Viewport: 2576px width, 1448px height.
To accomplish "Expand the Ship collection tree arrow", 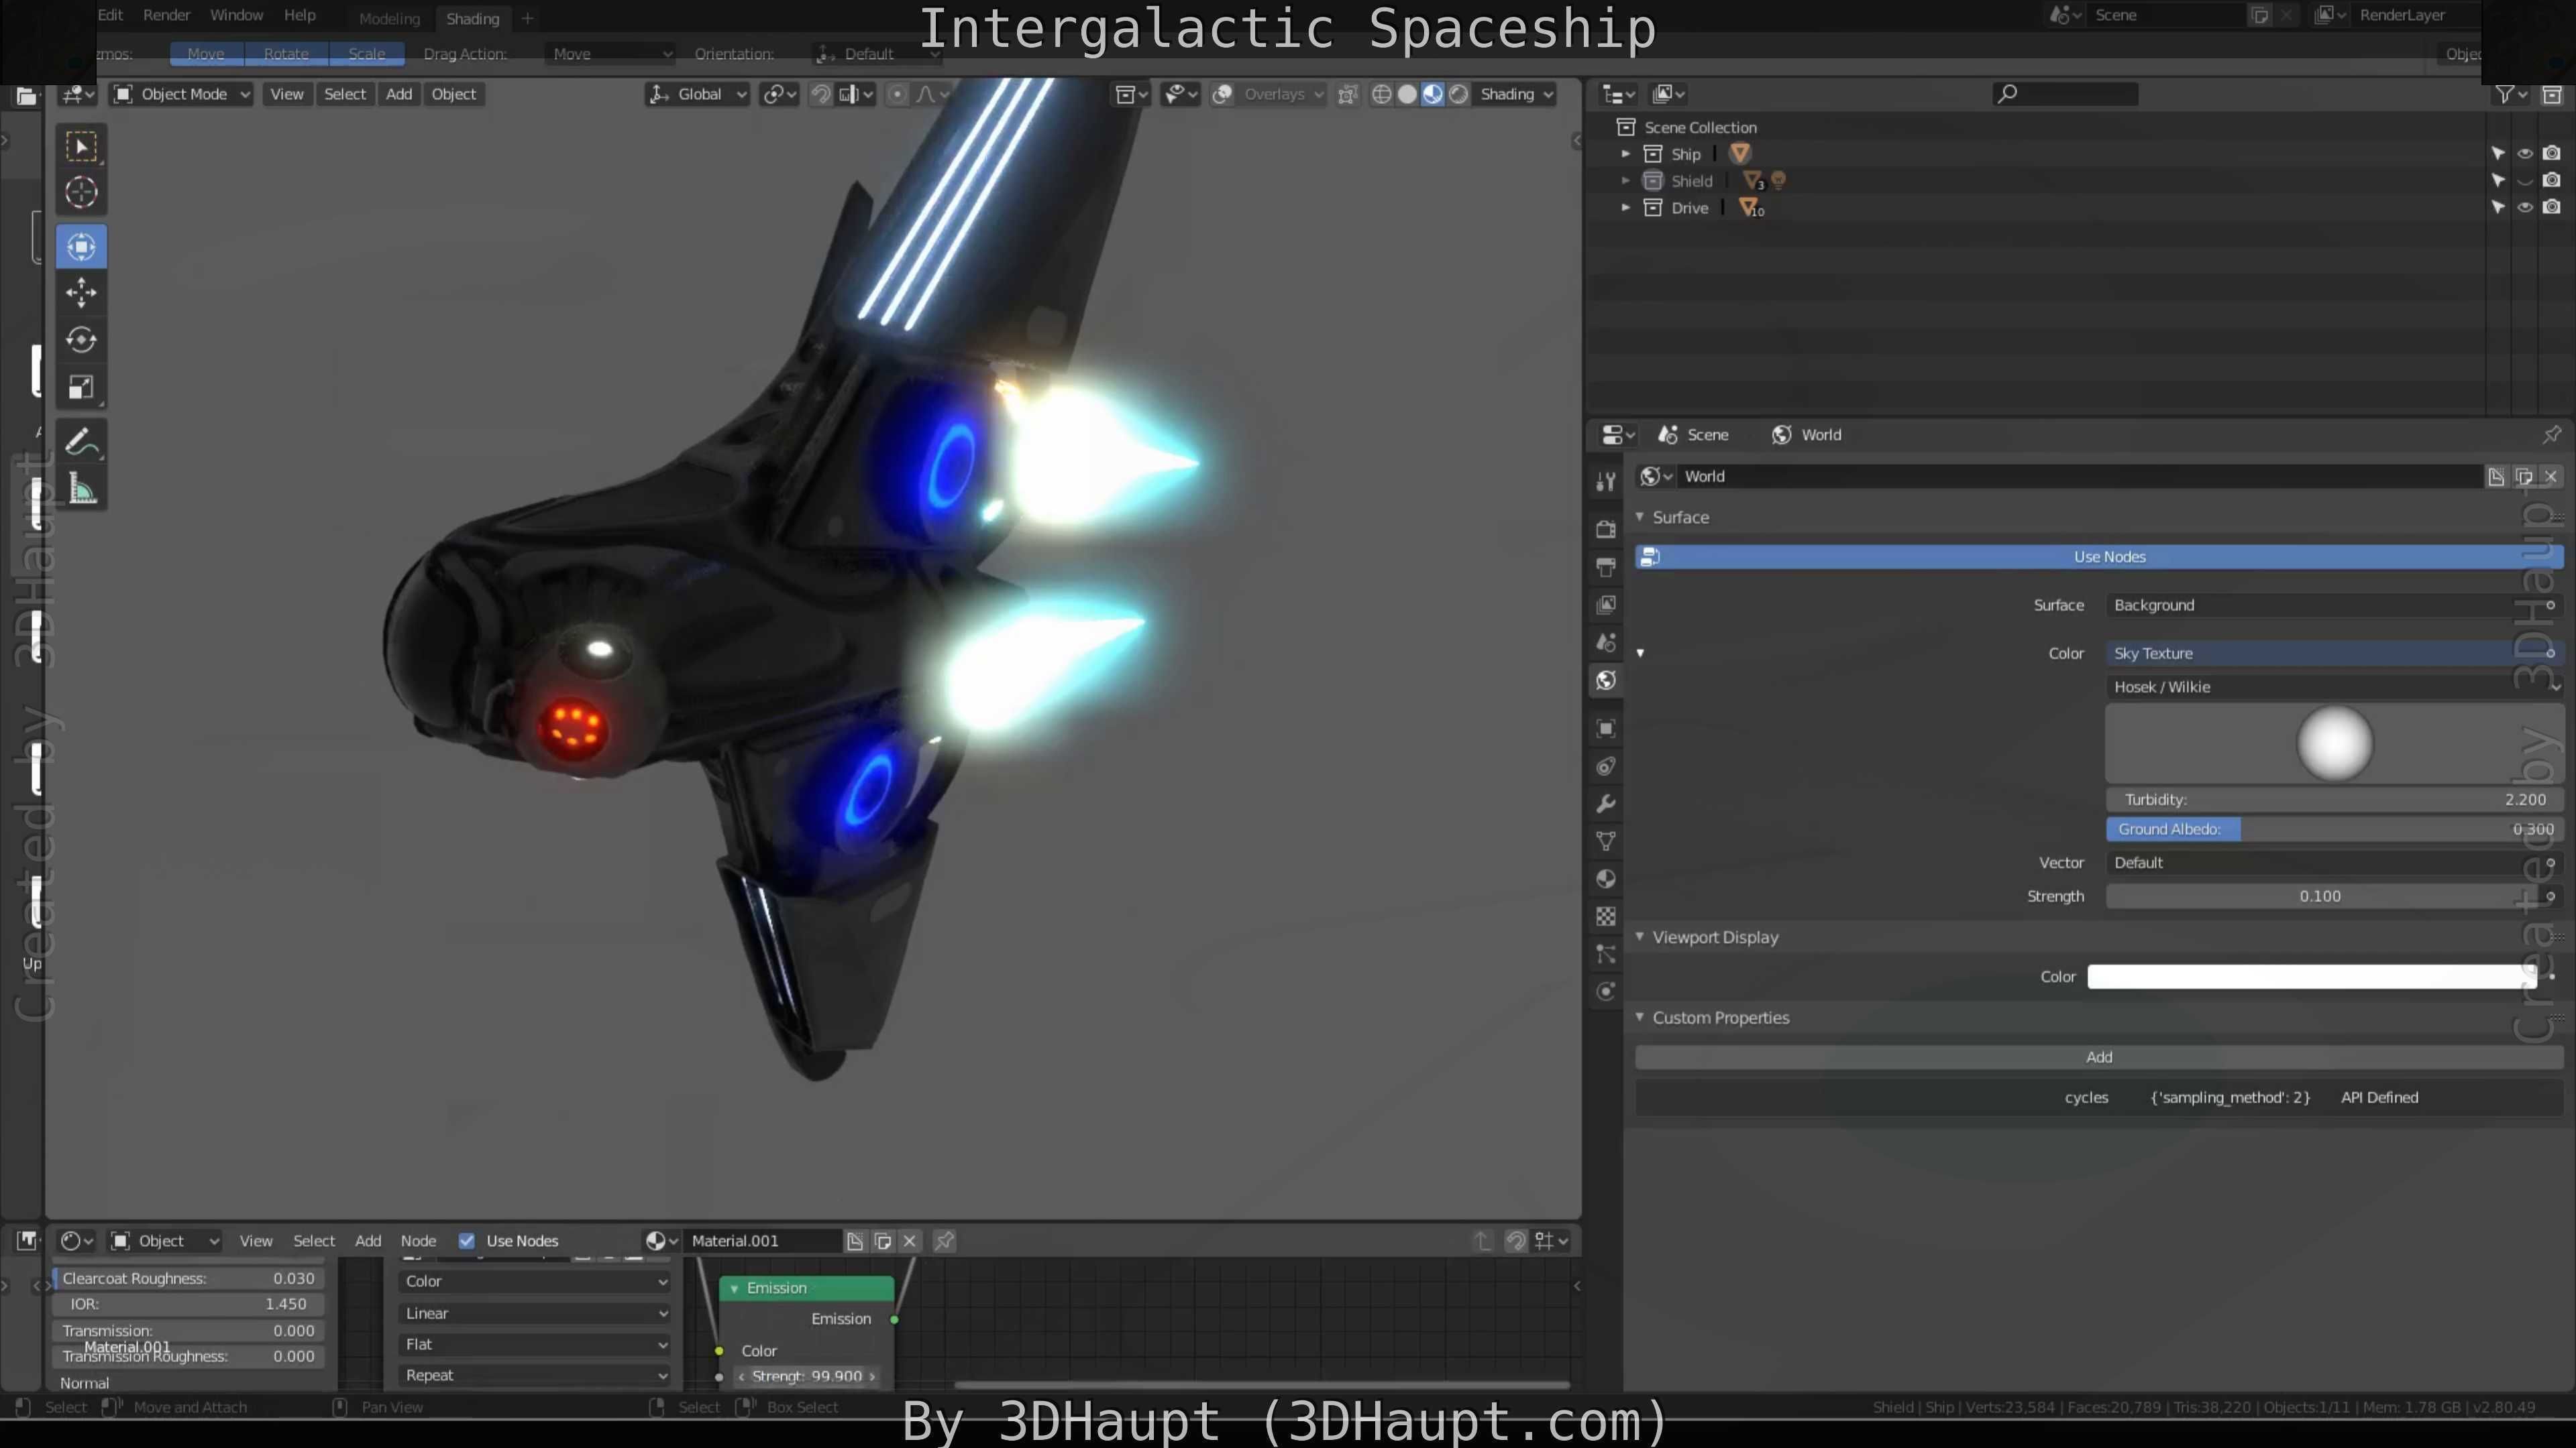I will [x=1626, y=154].
